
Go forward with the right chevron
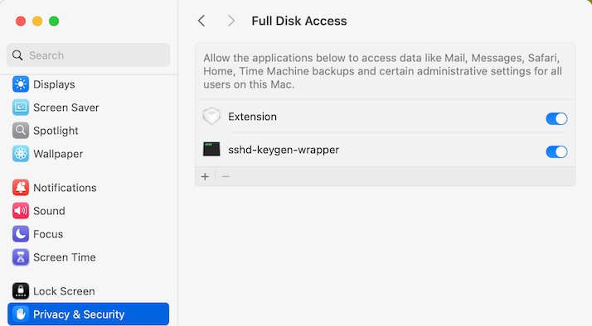pos(231,21)
